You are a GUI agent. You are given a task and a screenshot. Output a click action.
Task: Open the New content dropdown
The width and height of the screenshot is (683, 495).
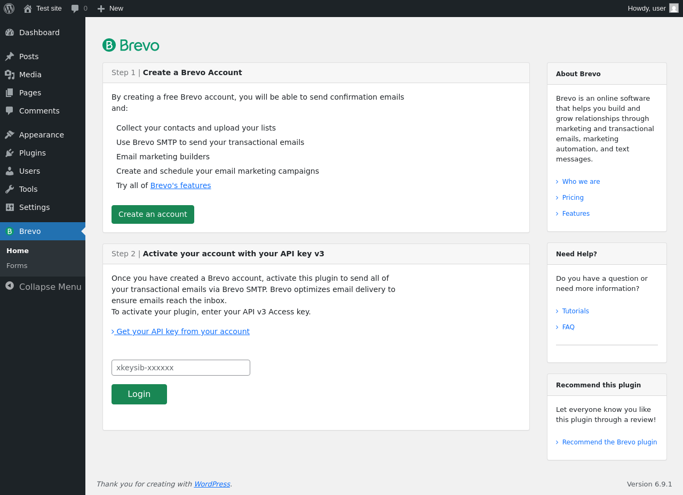tap(110, 9)
